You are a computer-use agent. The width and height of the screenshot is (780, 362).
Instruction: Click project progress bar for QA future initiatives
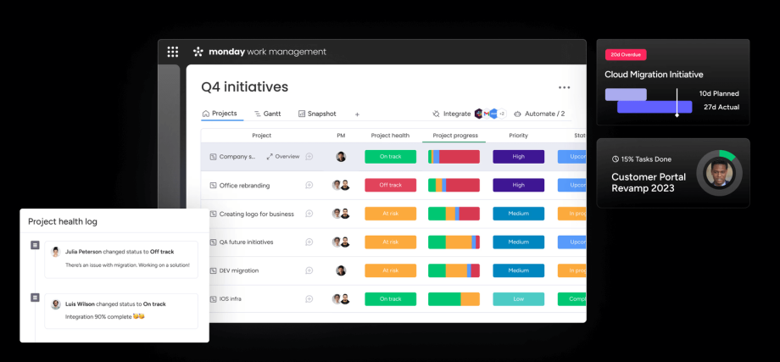454,242
